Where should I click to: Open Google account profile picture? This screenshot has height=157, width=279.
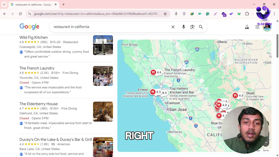267,27
